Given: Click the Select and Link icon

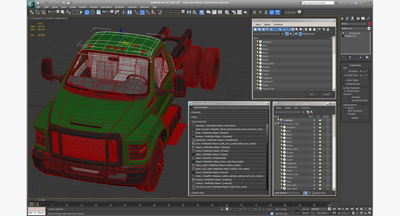Looking at the screenshot, I should pos(32,12).
